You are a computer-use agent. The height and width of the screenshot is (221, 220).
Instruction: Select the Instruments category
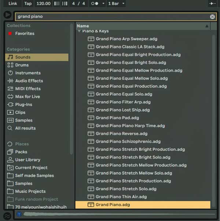37,73
